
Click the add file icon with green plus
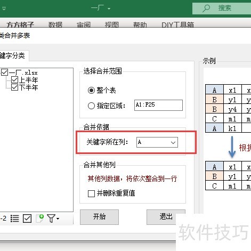click(x=40, y=218)
